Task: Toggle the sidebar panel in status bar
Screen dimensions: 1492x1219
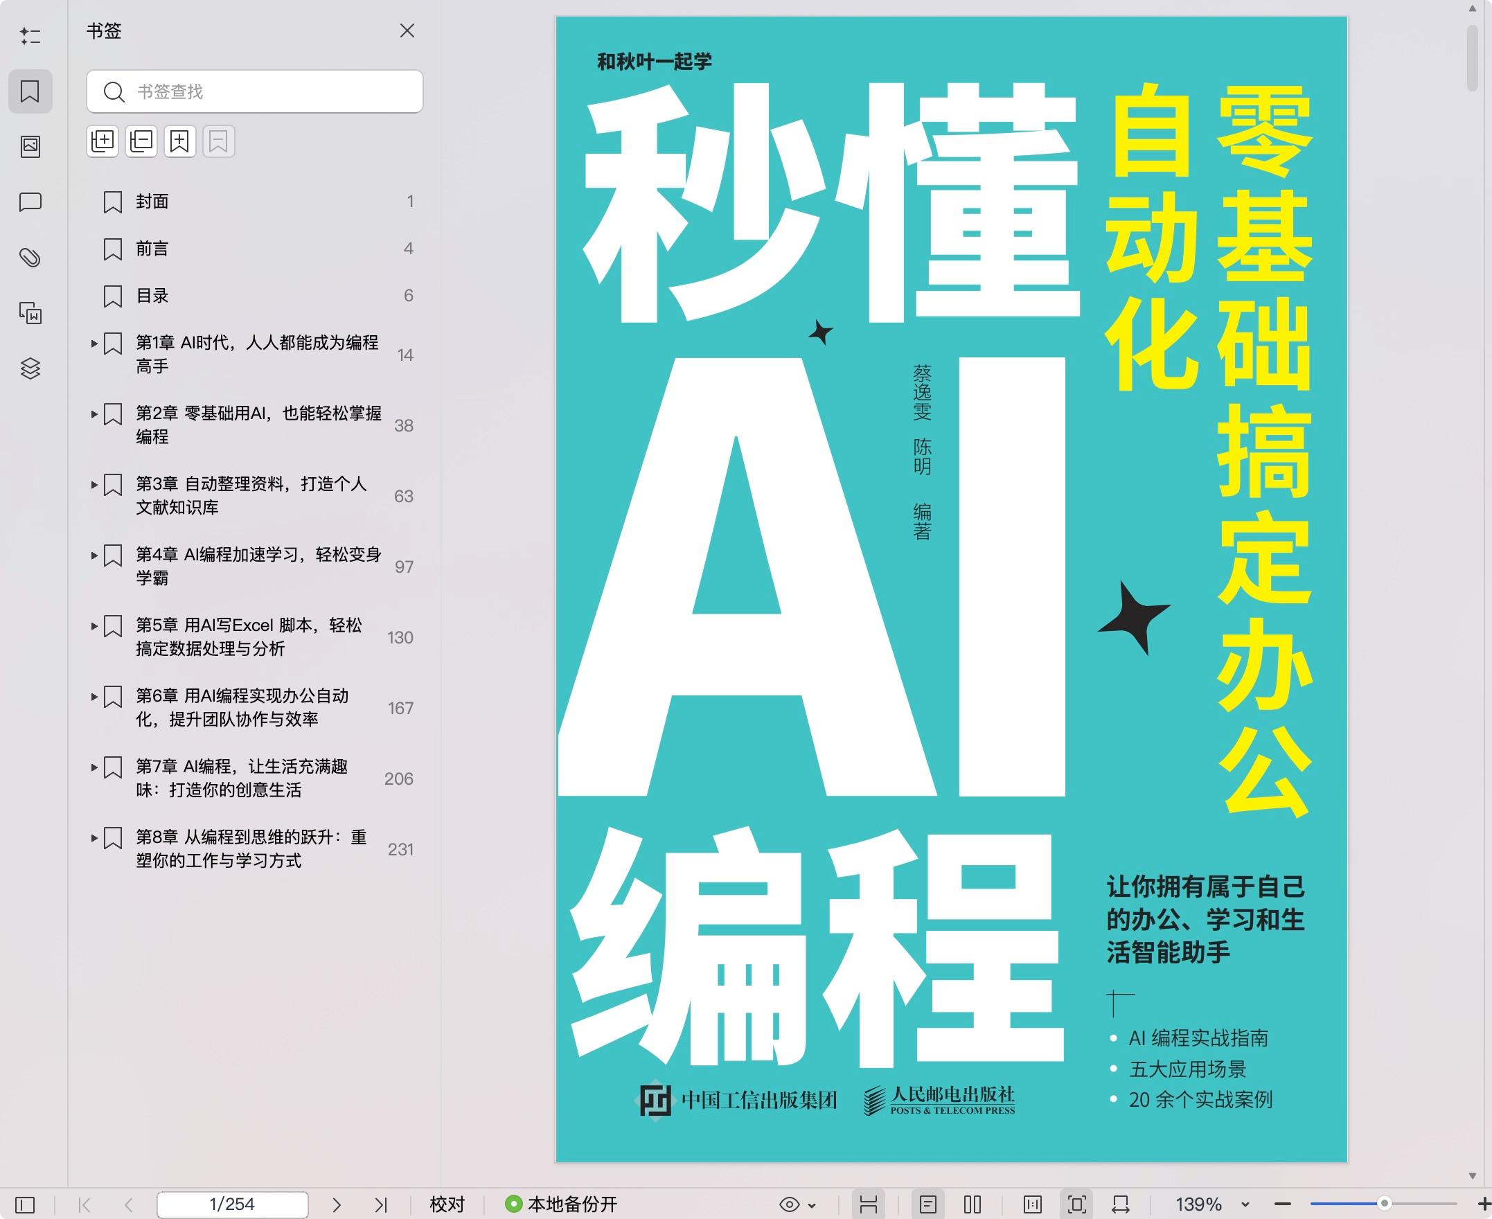Action: pos(24,1205)
